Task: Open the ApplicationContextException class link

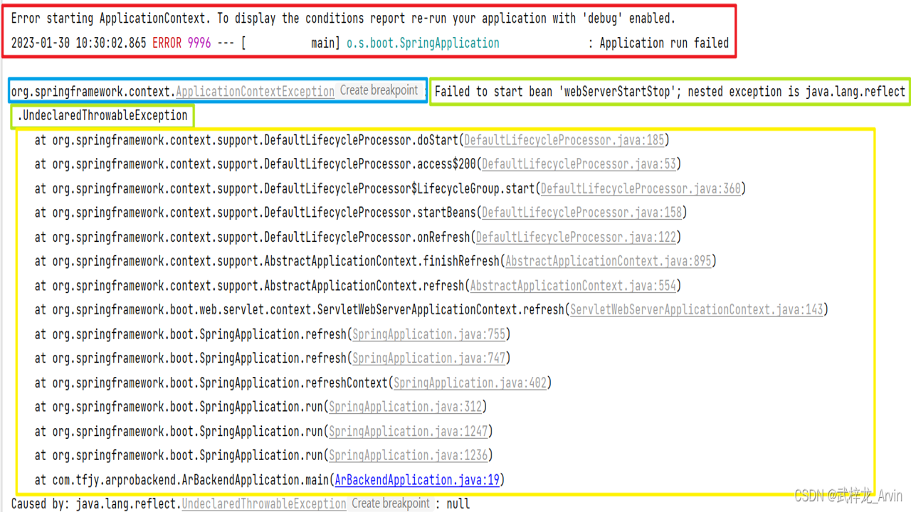Action: coord(255,91)
